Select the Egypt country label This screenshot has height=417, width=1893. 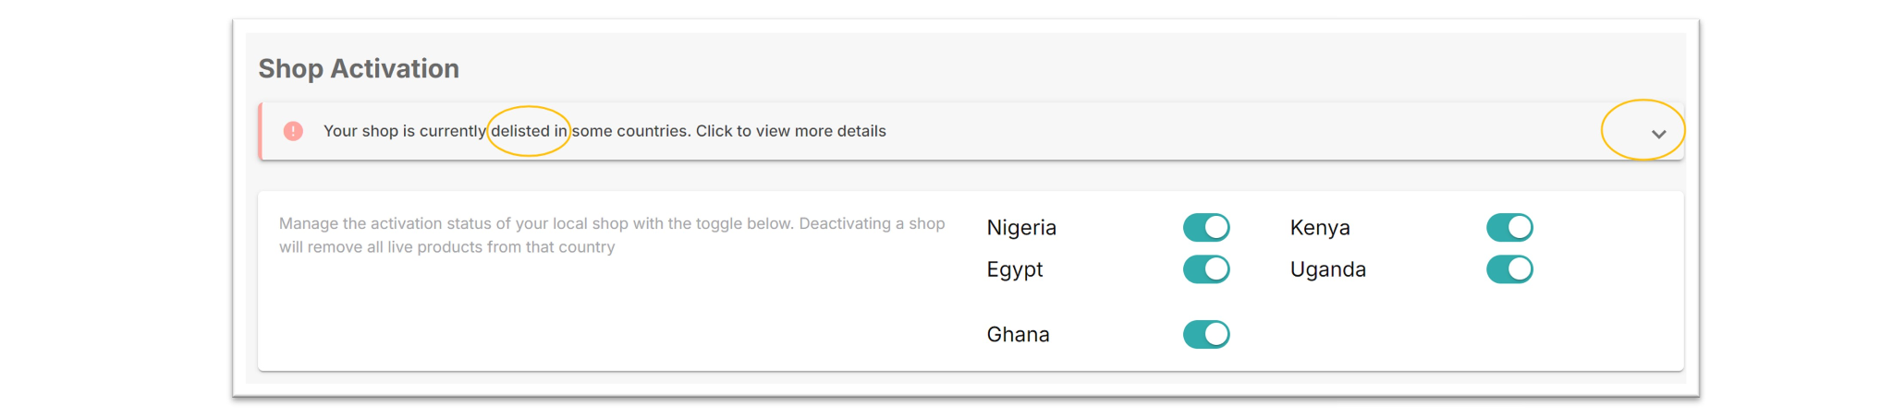(1015, 270)
